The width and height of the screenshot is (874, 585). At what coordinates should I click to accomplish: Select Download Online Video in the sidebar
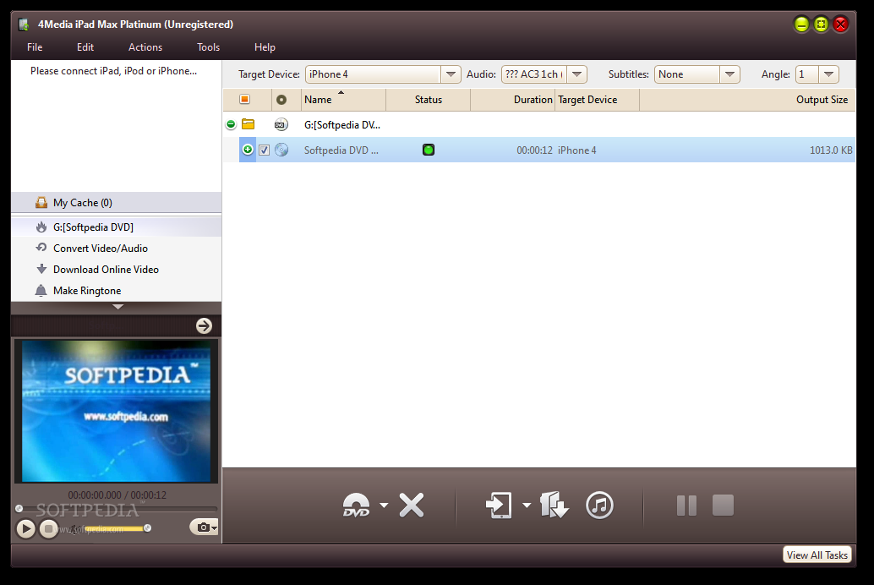[x=106, y=270]
